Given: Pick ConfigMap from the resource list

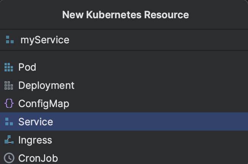Looking at the screenshot, I should point(44,104).
